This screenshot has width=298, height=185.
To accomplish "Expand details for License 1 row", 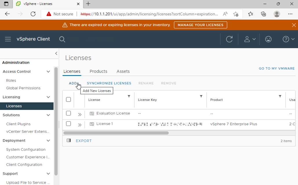I will coord(80,125).
